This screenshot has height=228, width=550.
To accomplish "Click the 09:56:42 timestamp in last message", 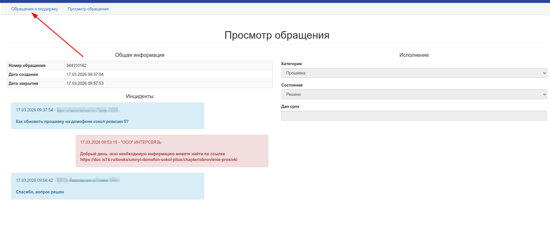I will pyautogui.click(x=34, y=180).
